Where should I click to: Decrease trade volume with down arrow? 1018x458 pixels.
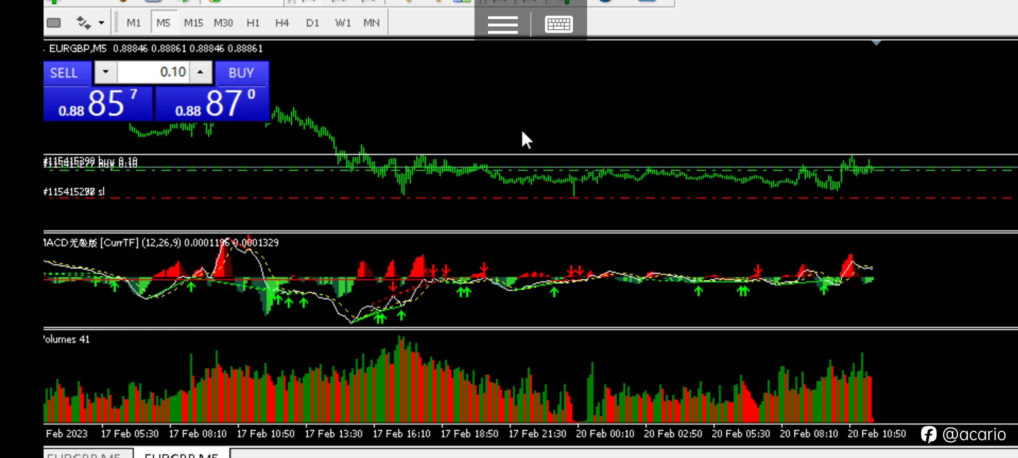click(x=106, y=72)
